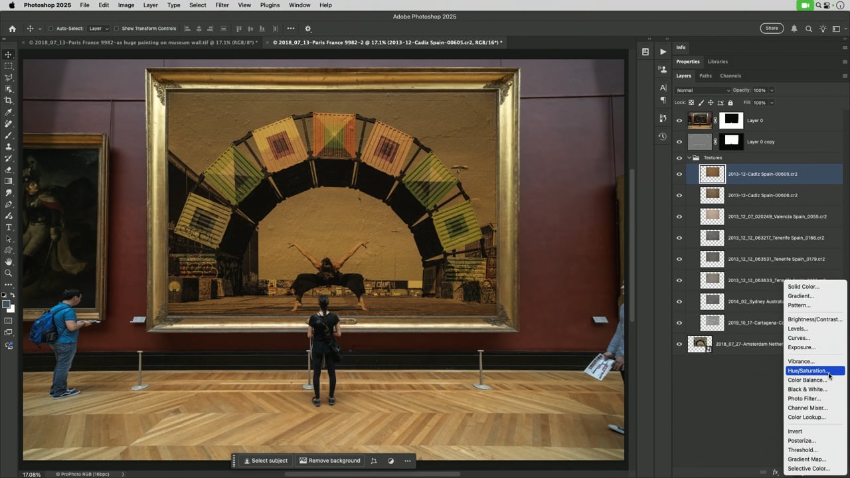850x478 pixels.
Task: Open options bar settings gear
Action: click(307, 29)
